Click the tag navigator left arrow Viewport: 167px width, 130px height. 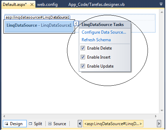pos(80,124)
